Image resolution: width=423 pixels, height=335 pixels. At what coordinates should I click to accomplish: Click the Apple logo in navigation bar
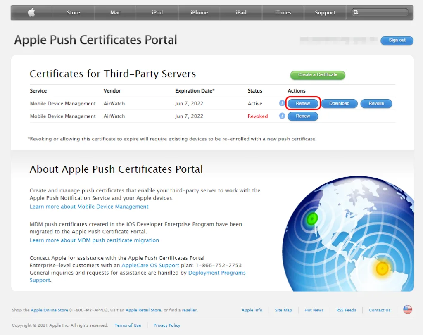pyautogui.click(x=31, y=12)
